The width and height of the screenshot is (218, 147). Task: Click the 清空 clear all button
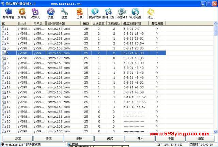tap(201, 138)
